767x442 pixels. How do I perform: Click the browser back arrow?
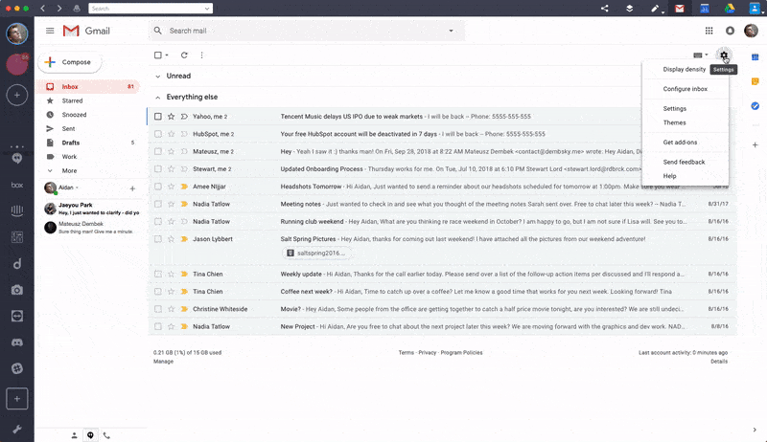[43, 9]
